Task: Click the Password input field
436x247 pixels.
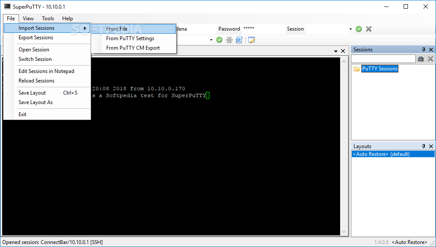Action: [263, 29]
